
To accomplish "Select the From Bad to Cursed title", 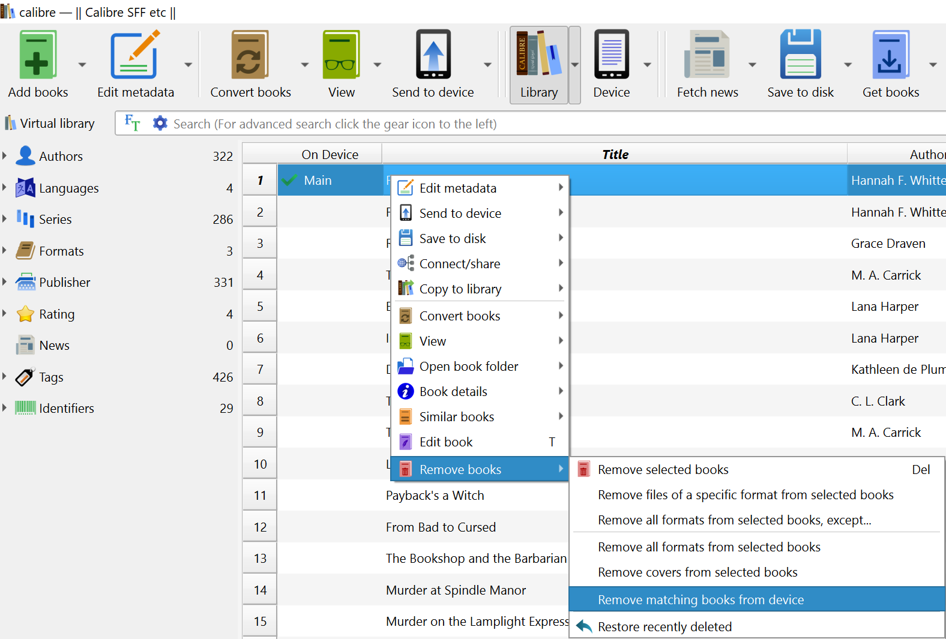I will [441, 527].
